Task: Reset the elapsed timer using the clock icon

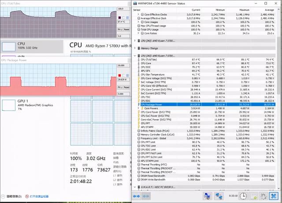Action: click(243, 196)
